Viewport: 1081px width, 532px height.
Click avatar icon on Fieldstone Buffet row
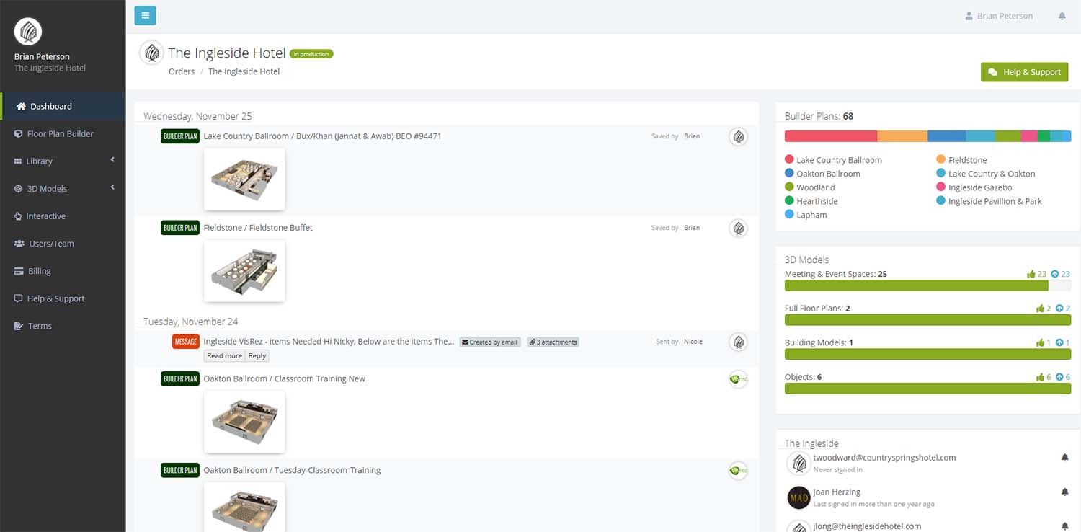[x=738, y=229]
